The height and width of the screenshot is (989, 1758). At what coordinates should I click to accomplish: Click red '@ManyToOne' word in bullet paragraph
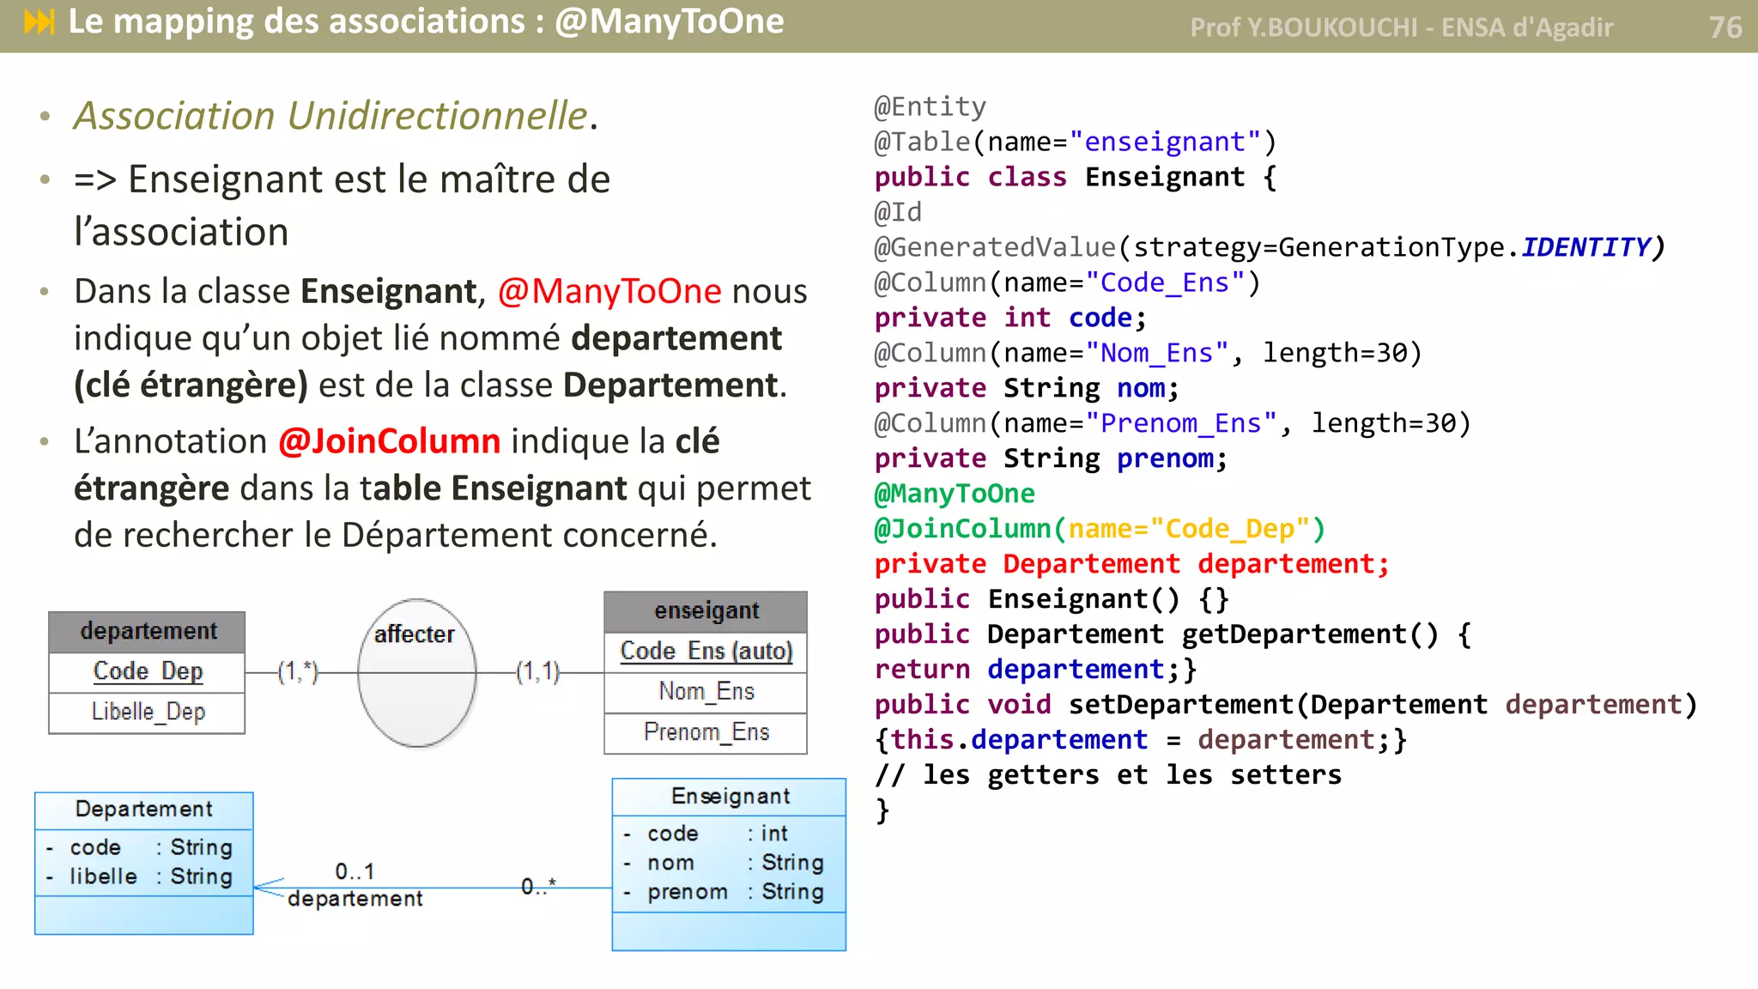609,291
